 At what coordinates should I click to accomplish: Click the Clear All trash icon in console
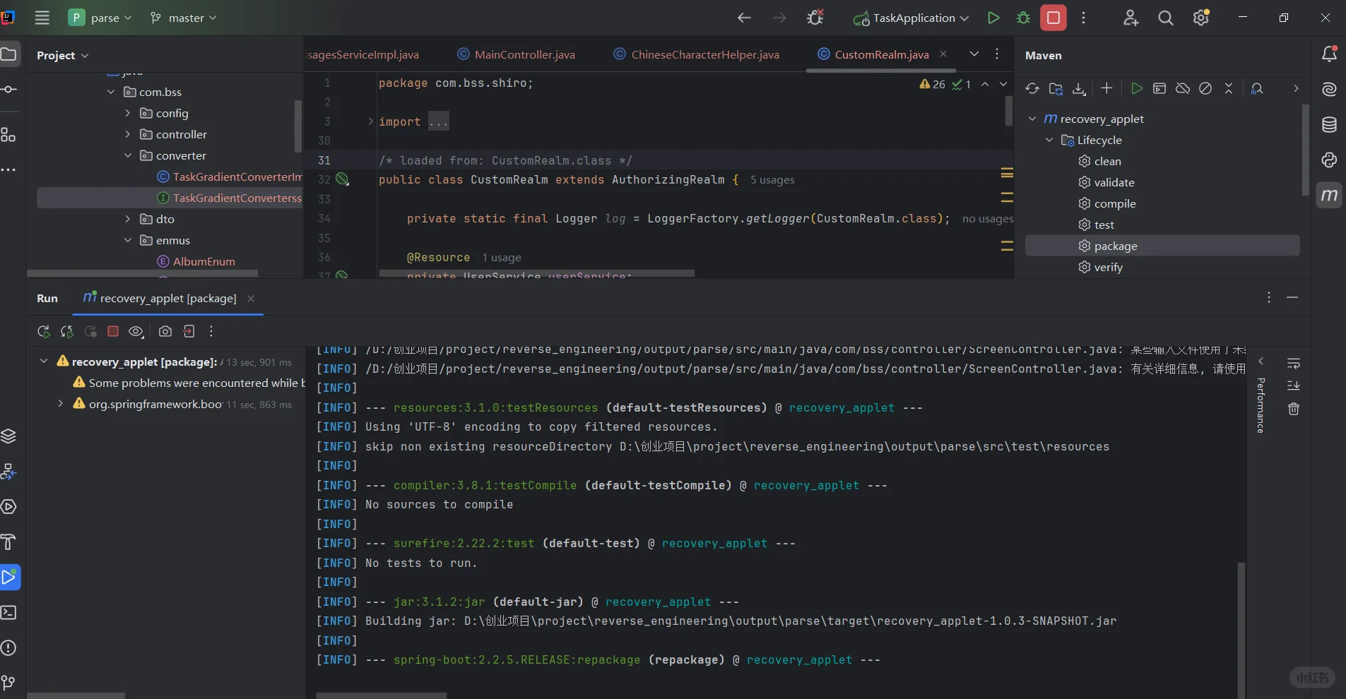1294,409
